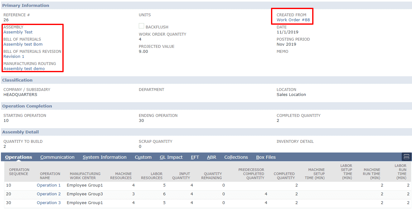Click the Machine Run Time column header

point(372,174)
